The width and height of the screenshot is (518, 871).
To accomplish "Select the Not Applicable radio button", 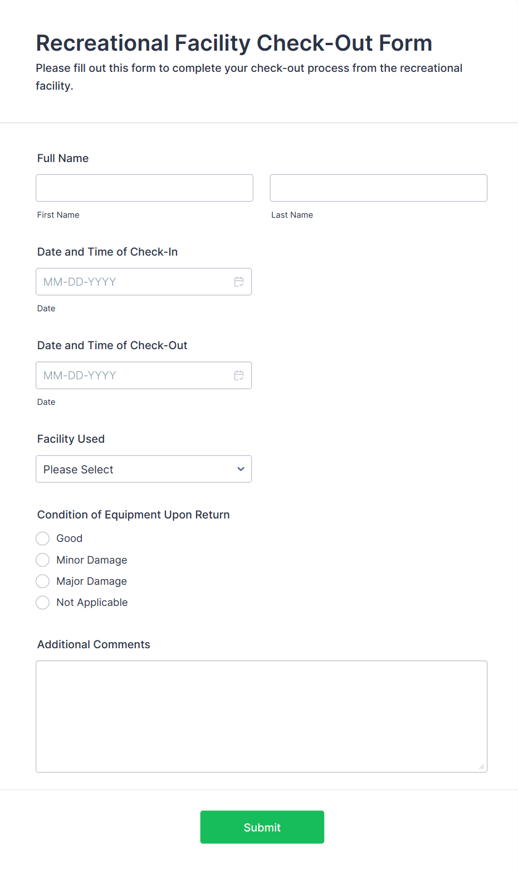I will coord(43,603).
